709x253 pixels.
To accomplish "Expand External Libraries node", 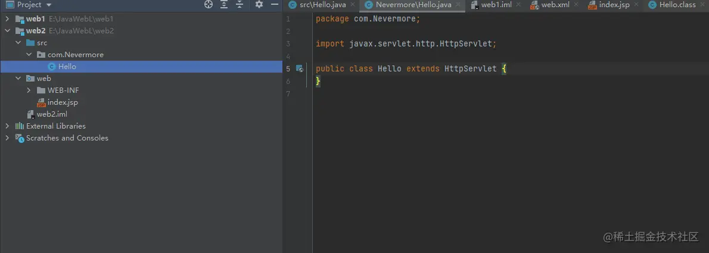I will (7, 126).
